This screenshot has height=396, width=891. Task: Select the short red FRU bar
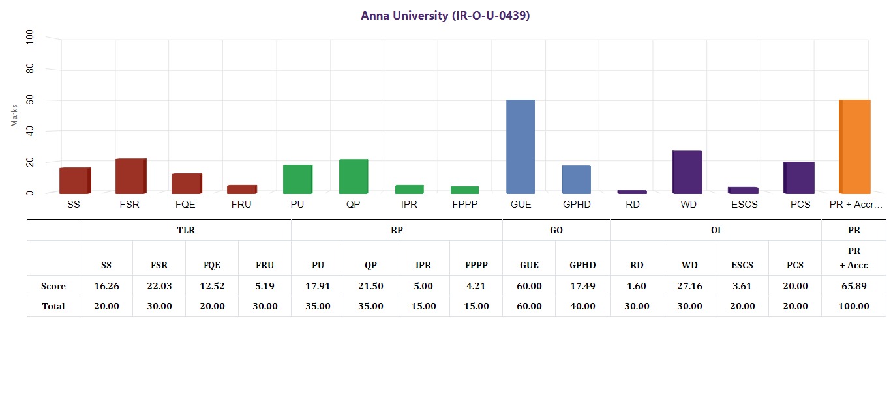242,190
